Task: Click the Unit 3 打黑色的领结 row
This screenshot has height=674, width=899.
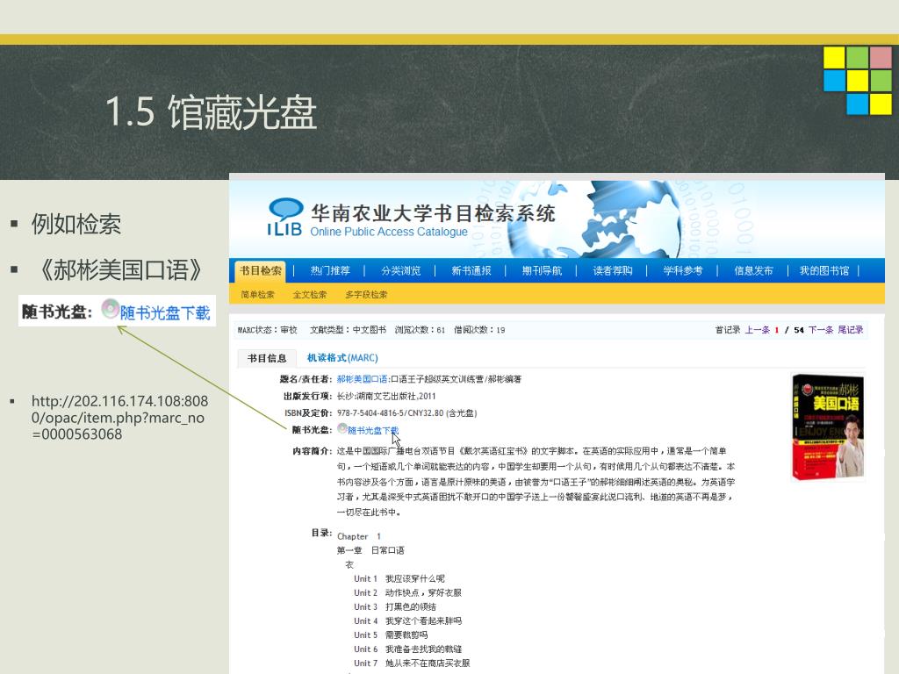Action: point(395,607)
